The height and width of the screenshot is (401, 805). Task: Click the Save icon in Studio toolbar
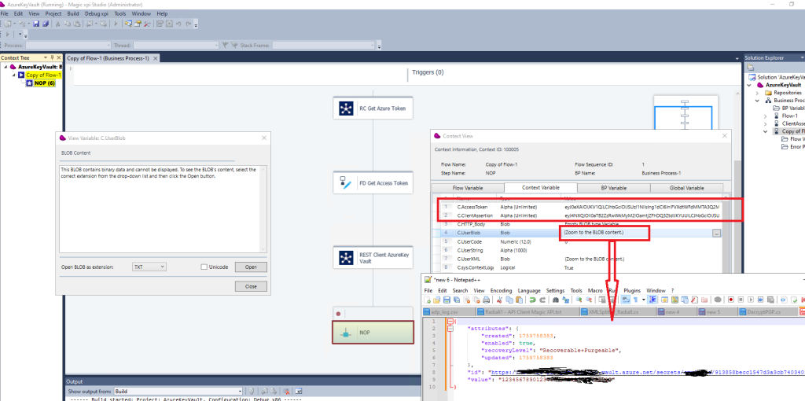click(36, 24)
